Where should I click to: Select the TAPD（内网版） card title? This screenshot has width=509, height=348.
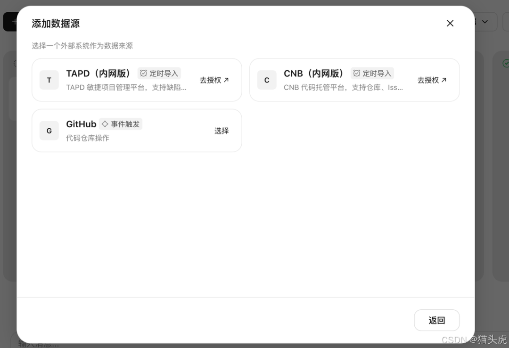[x=99, y=74]
